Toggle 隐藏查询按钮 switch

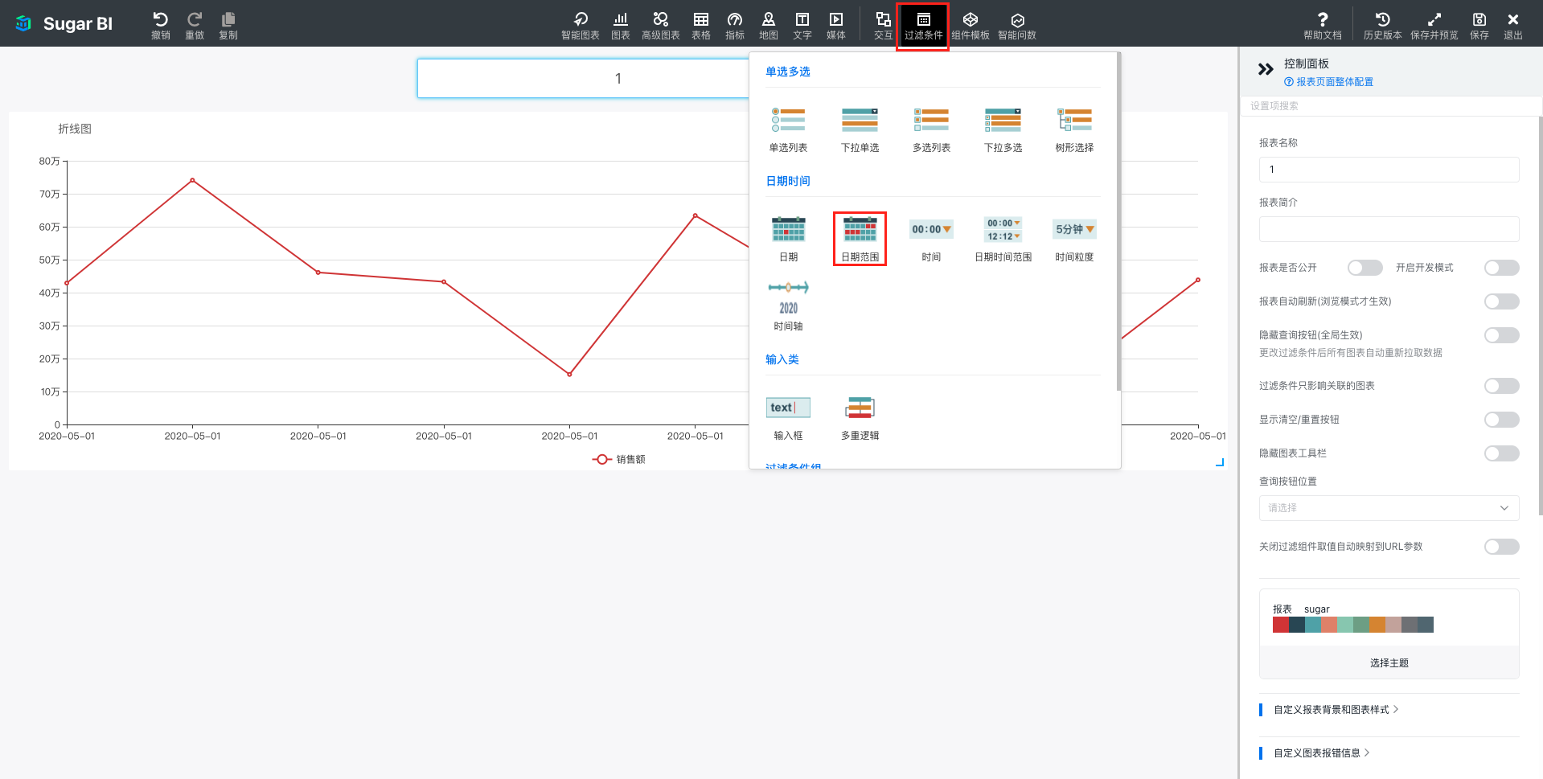point(1501,335)
